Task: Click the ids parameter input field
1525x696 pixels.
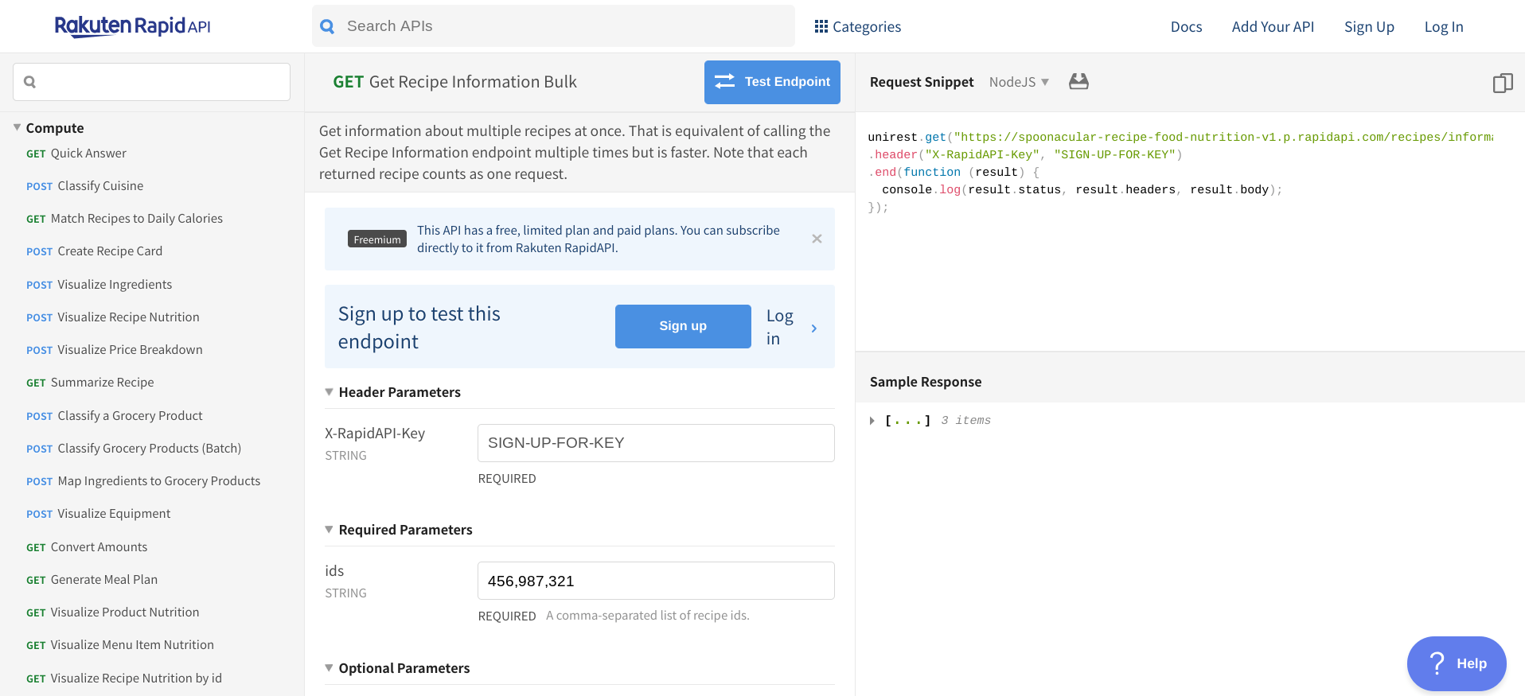Action: [x=655, y=581]
